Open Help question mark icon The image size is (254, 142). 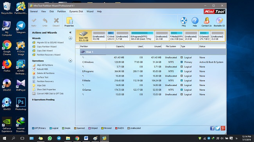(195, 22)
